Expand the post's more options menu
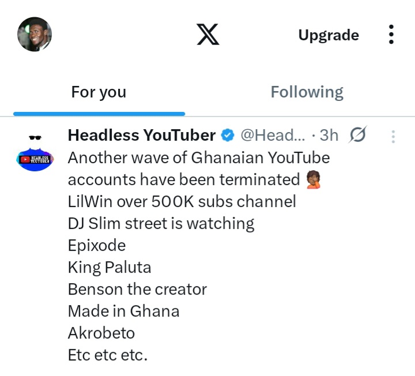 pyautogui.click(x=393, y=137)
